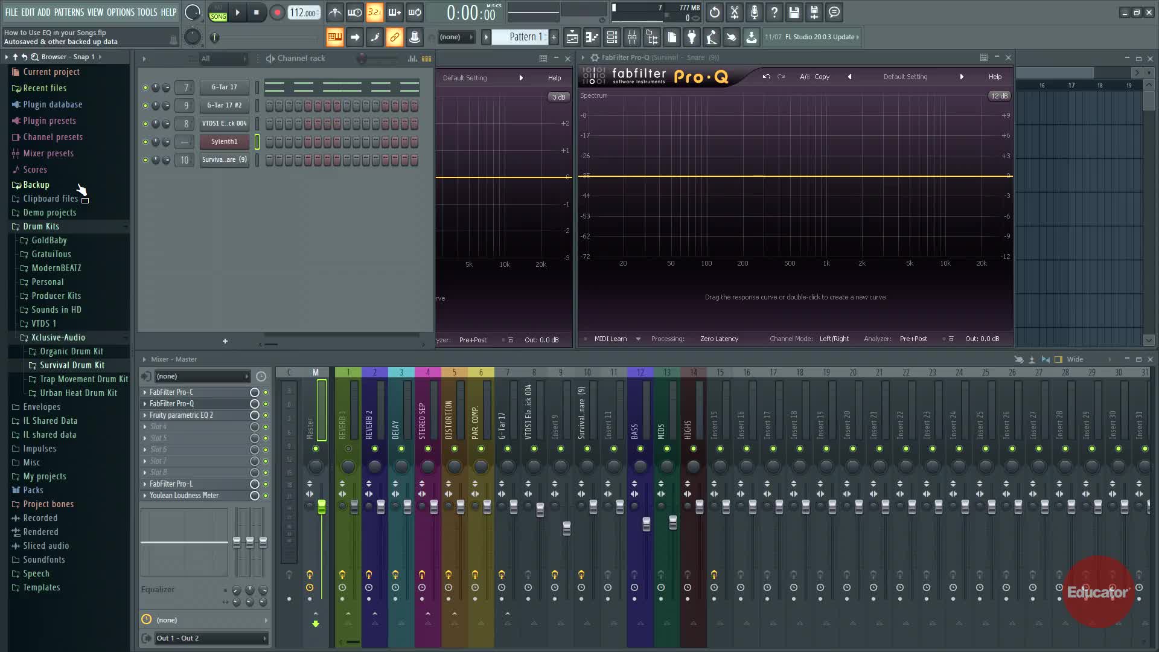This screenshot has height=652, width=1159.
Task: Click MIDI Learn in Pro-Q footer
Action: [x=610, y=339]
